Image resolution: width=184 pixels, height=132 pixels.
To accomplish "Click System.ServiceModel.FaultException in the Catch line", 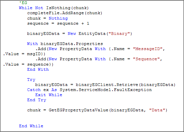I will tap(106, 90).
